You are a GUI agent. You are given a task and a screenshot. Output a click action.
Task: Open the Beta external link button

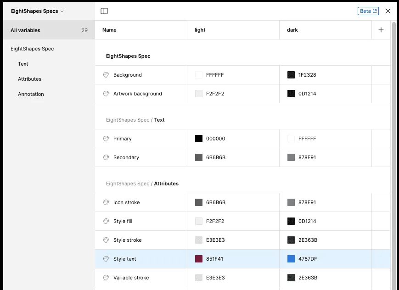(x=368, y=11)
